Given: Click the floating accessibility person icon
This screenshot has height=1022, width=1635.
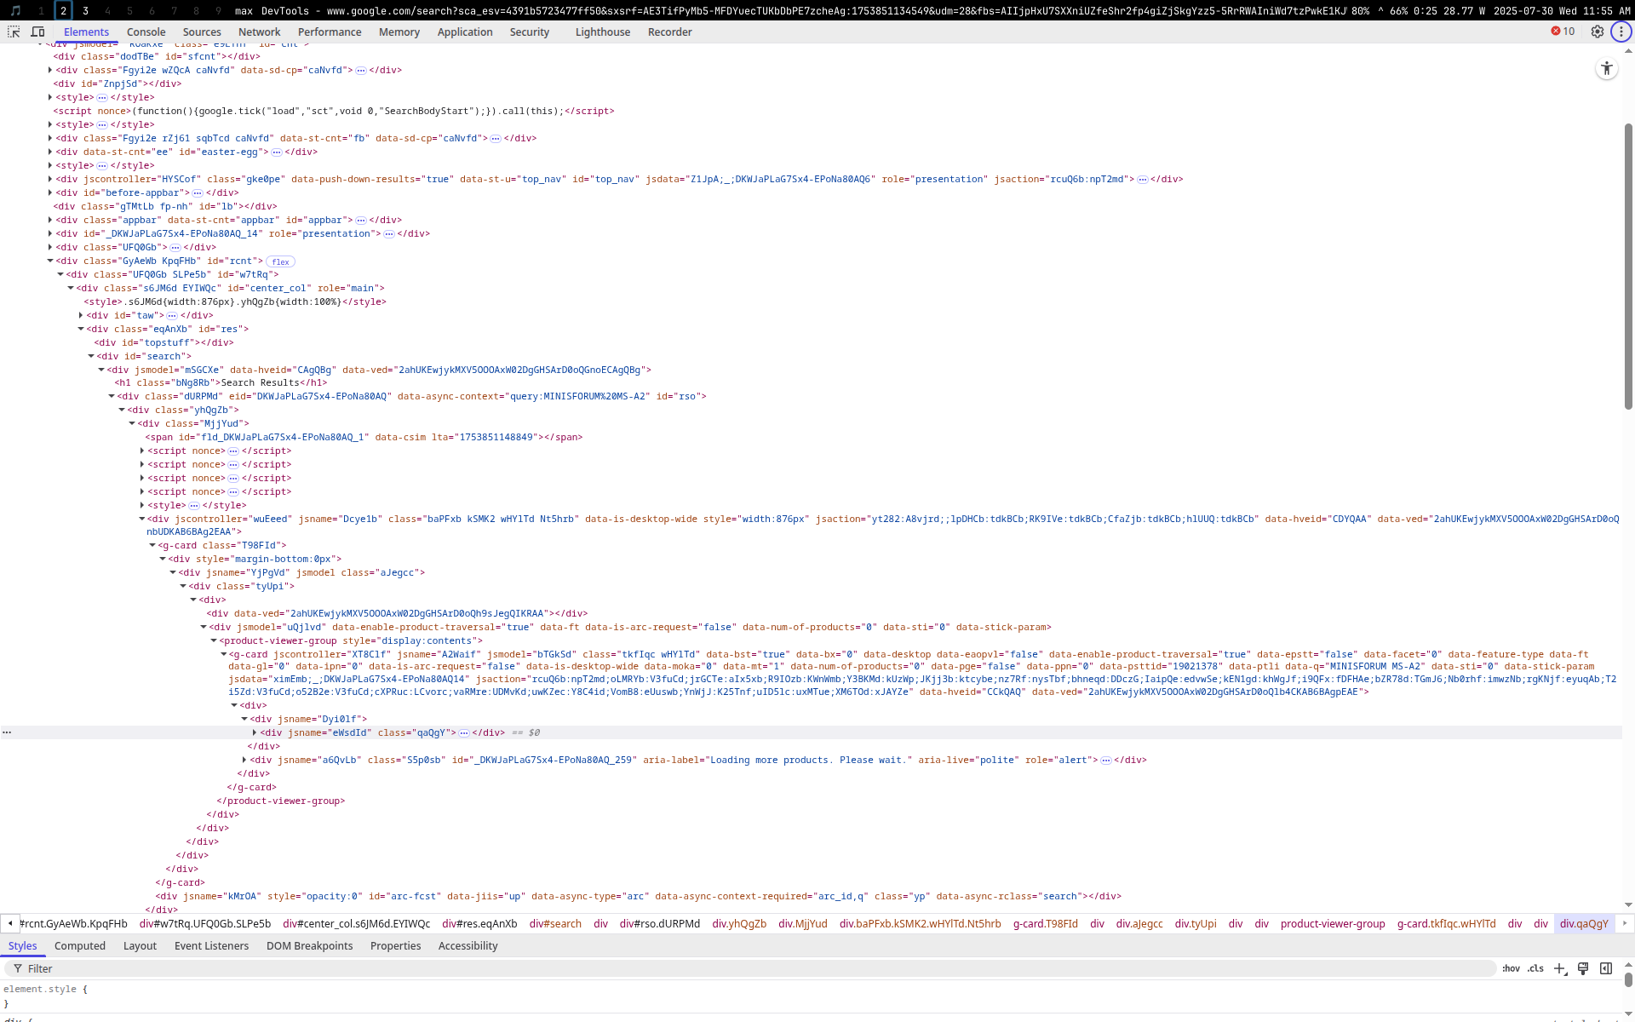Looking at the screenshot, I should (x=1607, y=69).
